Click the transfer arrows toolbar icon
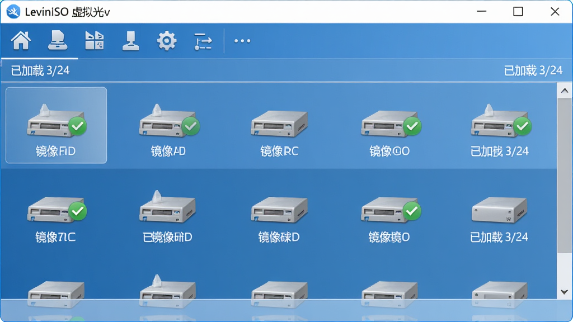The width and height of the screenshot is (573, 322). pyautogui.click(x=203, y=41)
